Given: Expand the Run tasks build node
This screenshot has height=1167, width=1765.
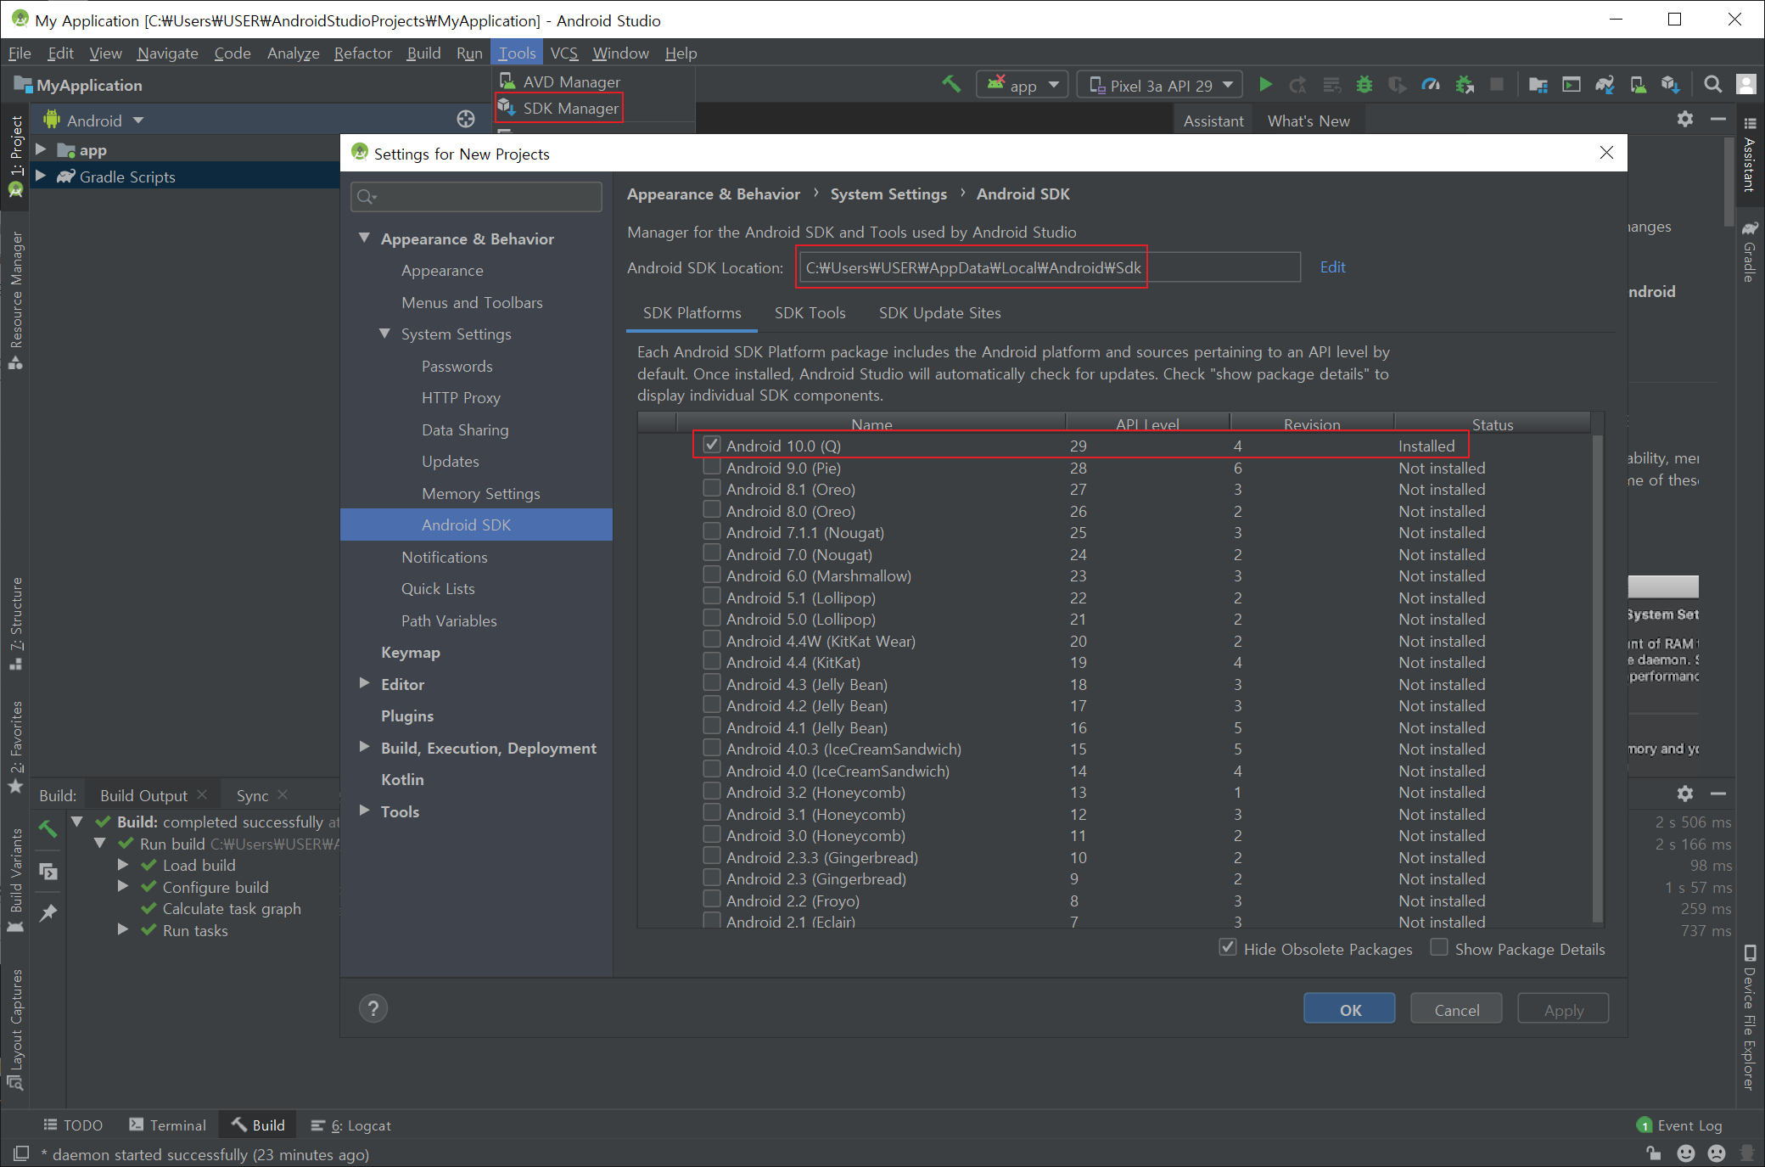Looking at the screenshot, I should point(123,929).
